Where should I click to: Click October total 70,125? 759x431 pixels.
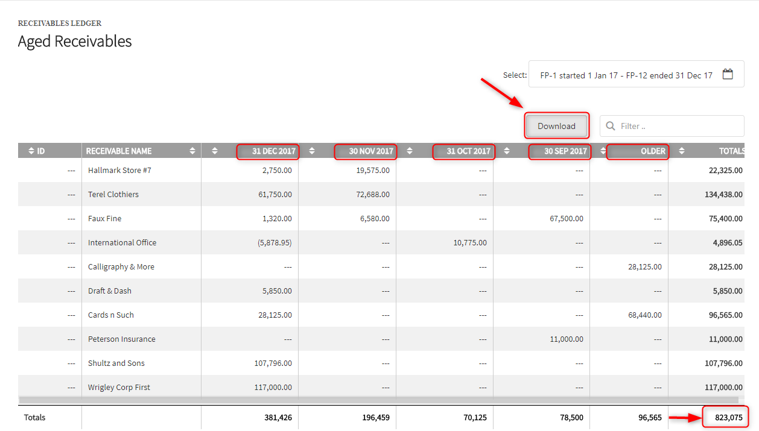tap(475, 417)
